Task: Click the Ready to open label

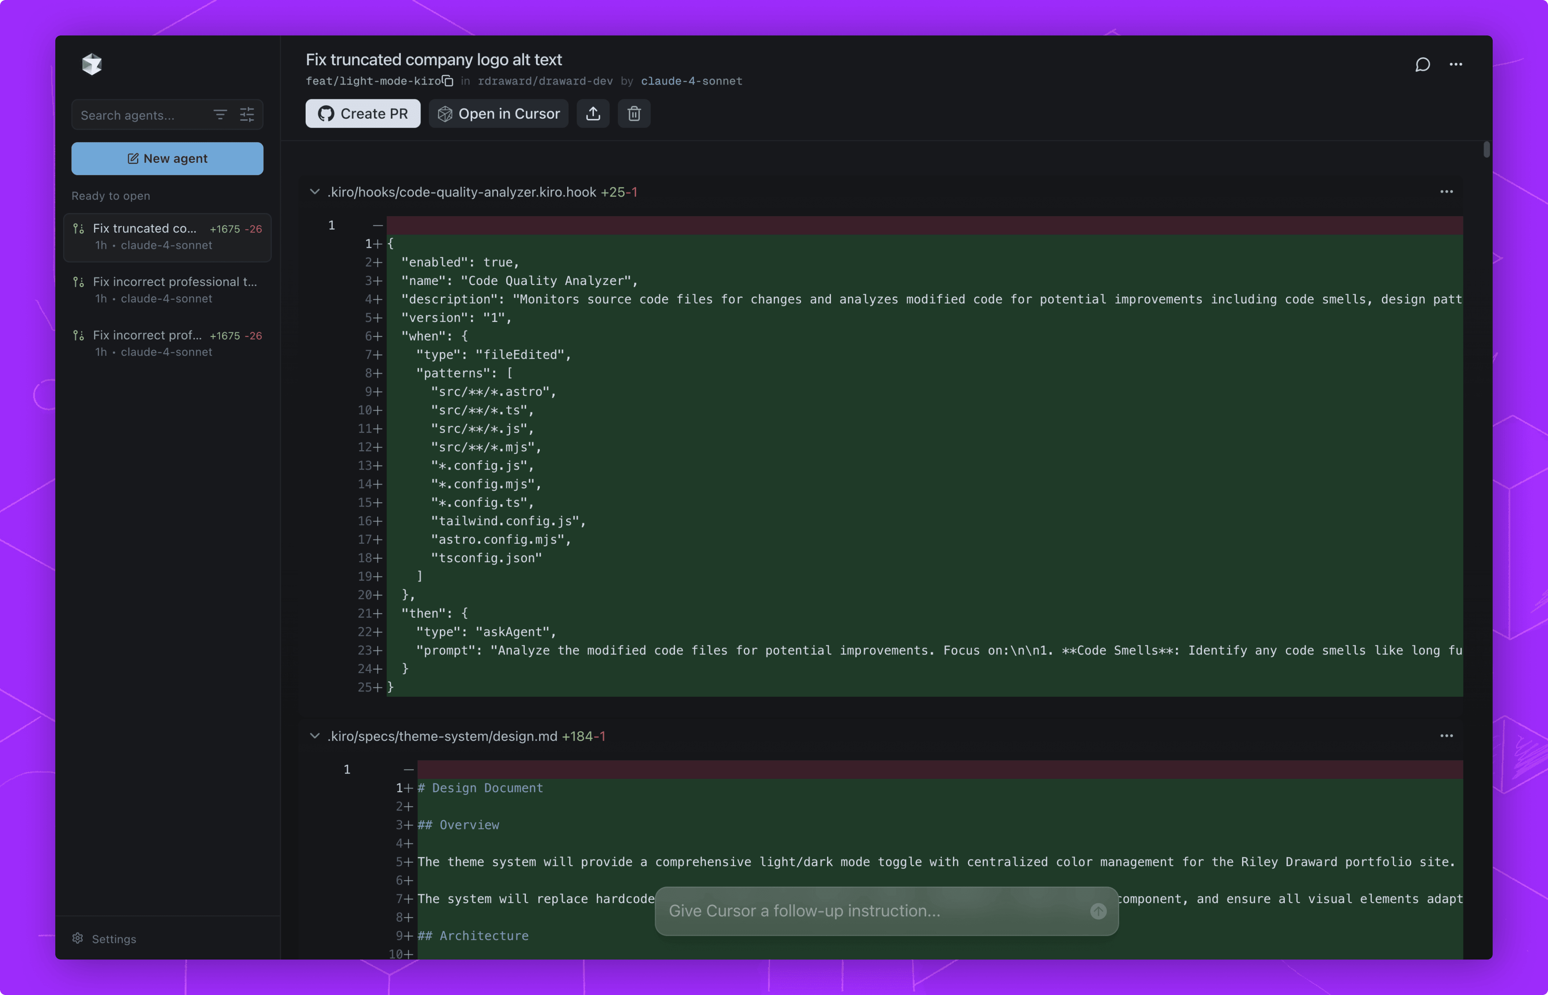Action: [x=110, y=196]
